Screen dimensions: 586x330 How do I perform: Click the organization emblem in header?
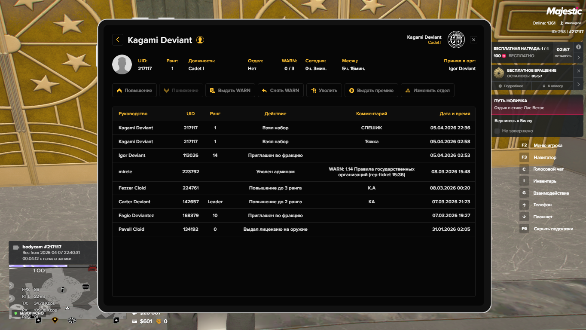pyautogui.click(x=456, y=40)
